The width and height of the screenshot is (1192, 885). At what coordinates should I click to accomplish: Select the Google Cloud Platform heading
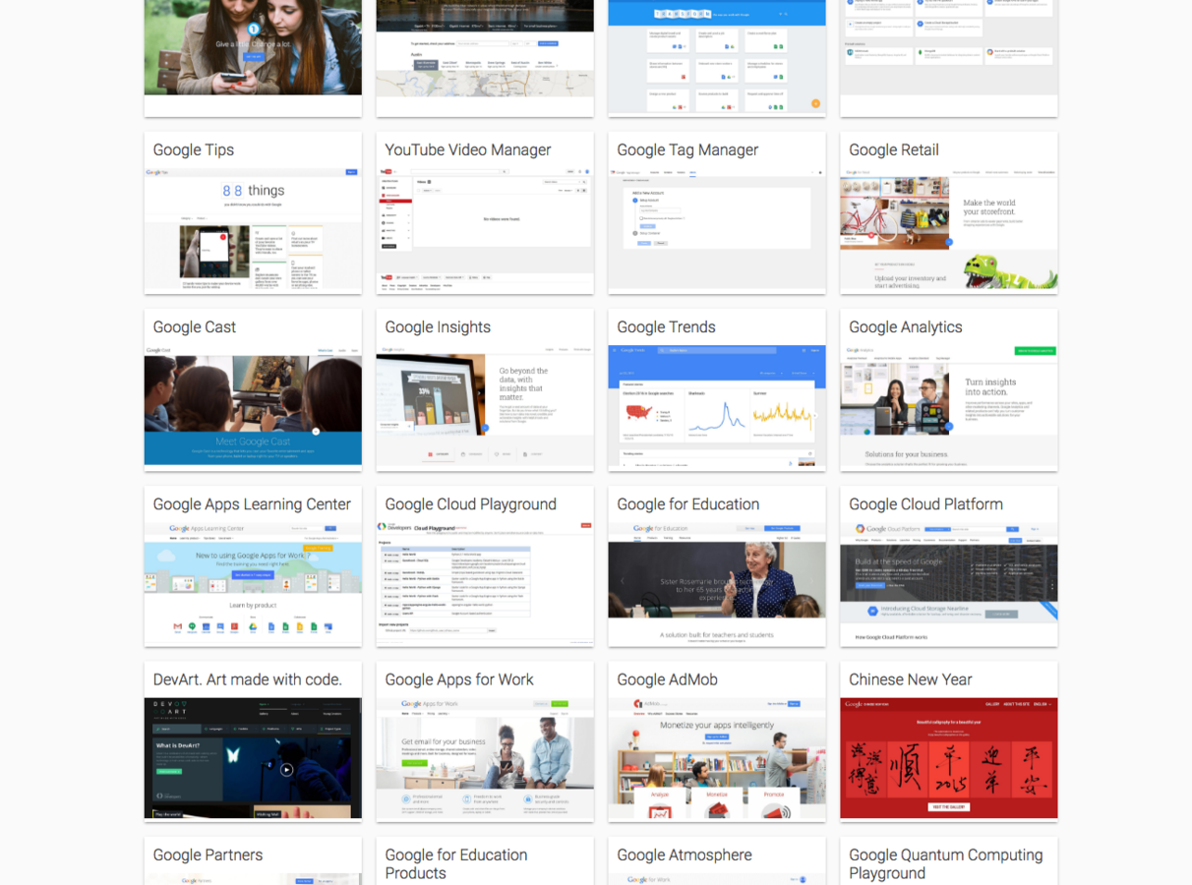coord(926,504)
